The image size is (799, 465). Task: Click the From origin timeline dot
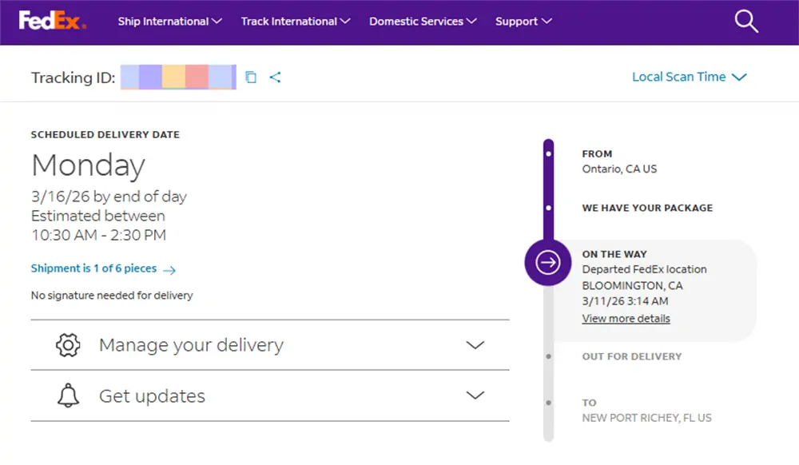548,153
